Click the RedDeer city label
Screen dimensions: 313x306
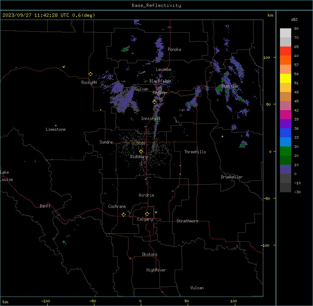pos(160,93)
